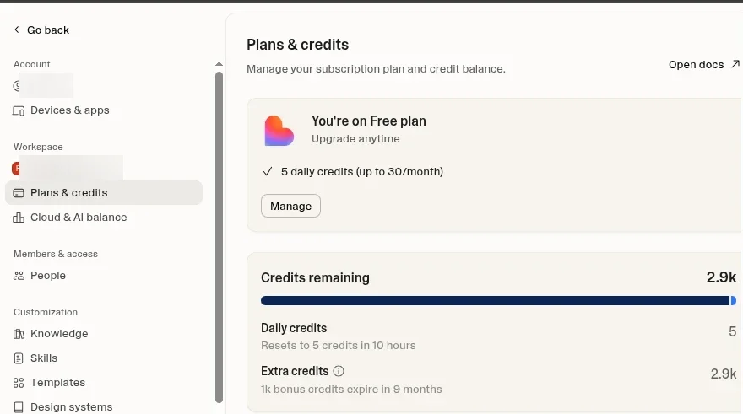Click the credits remaining progress bar
The width and height of the screenshot is (743, 414).
[x=498, y=300]
